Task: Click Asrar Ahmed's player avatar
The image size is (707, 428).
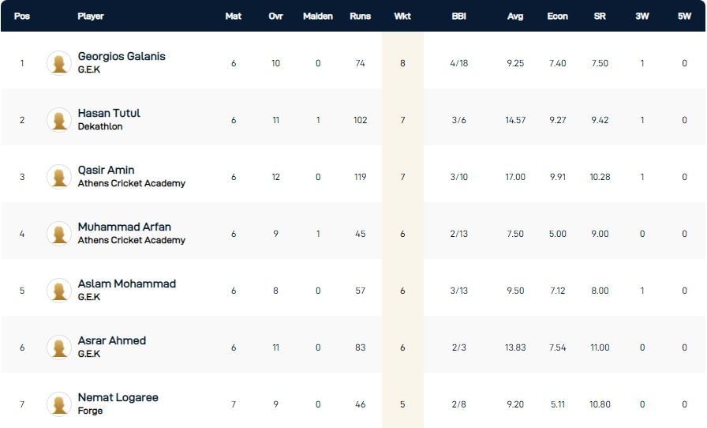Action: point(59,347)
